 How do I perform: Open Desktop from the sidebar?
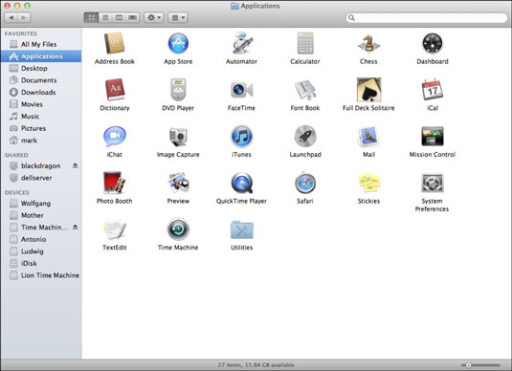pos(41,68)
